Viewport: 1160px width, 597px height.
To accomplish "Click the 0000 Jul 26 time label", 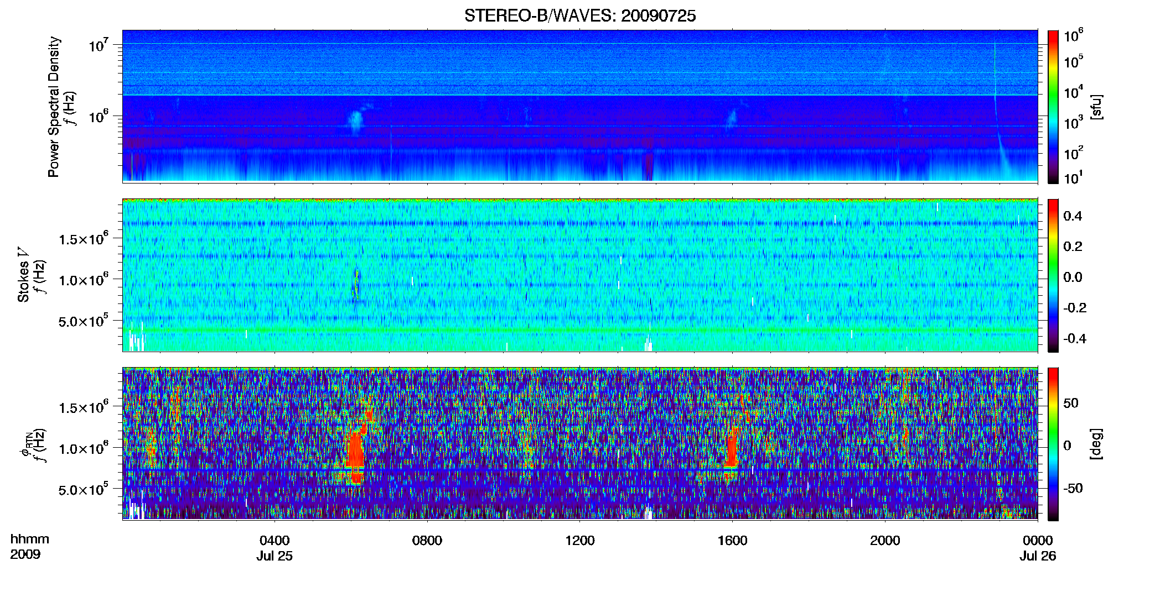I will [1038, 548].
